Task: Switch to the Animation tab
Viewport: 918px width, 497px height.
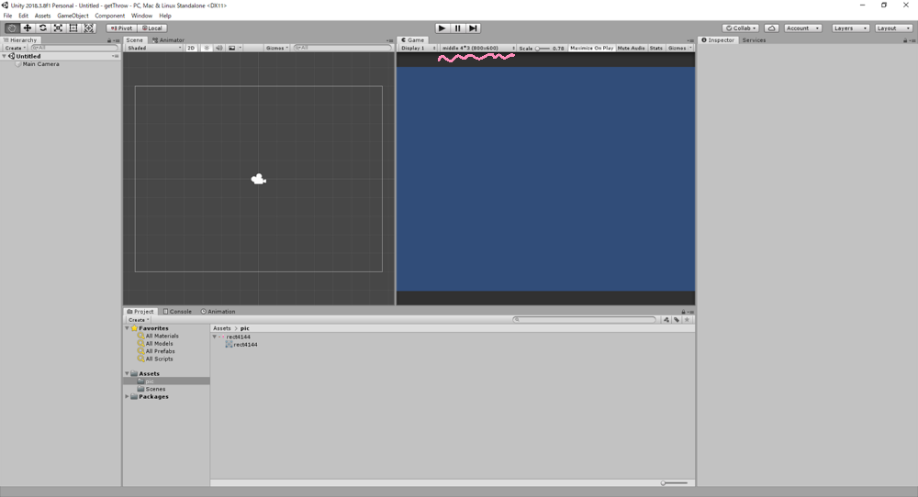Action: coord(218,312)
